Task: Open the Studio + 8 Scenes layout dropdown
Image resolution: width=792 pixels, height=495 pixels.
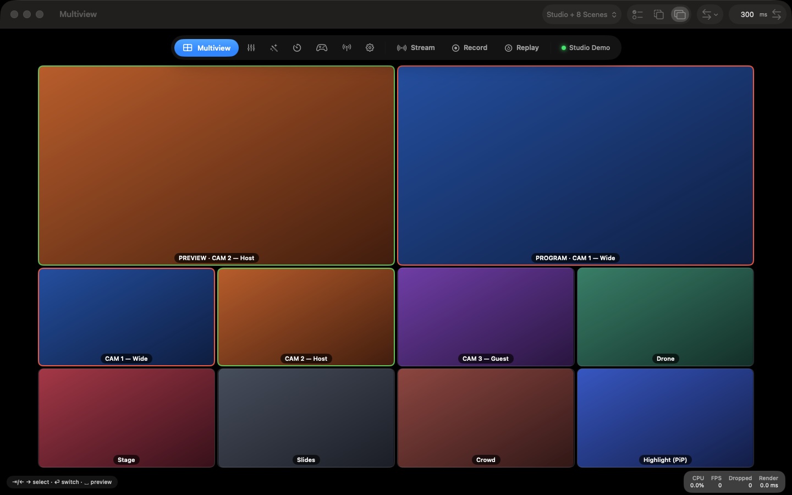Action: [581, 15]
